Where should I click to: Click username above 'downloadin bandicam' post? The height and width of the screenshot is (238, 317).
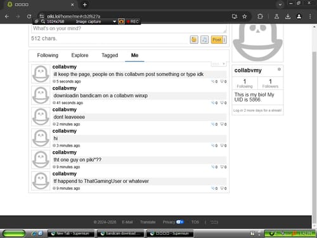click(65, 88)
